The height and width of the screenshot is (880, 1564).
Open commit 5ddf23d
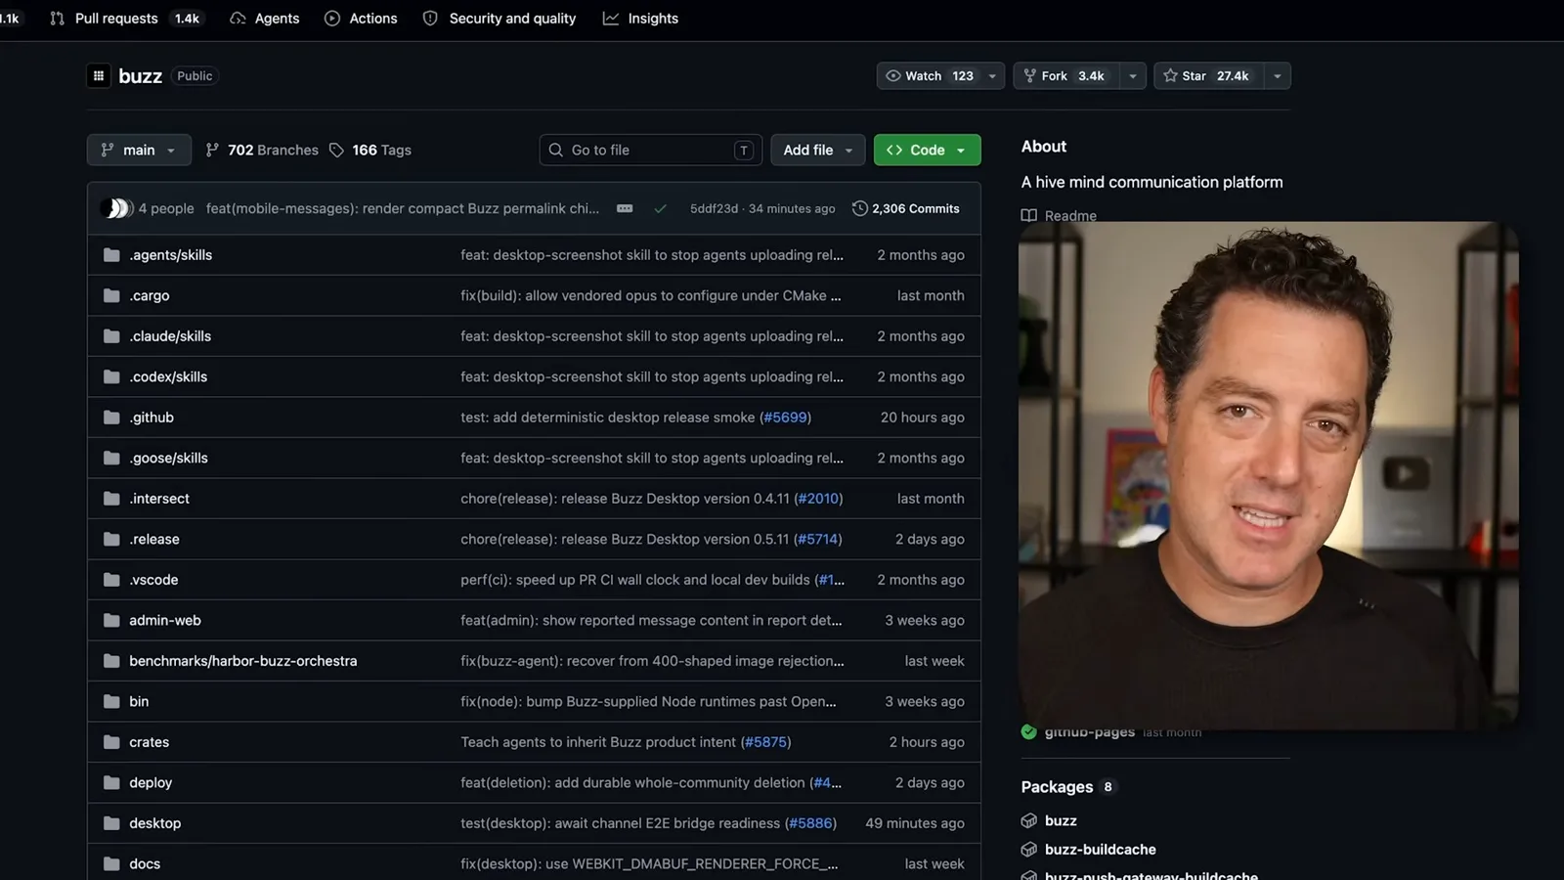click(x=714, y=208)
